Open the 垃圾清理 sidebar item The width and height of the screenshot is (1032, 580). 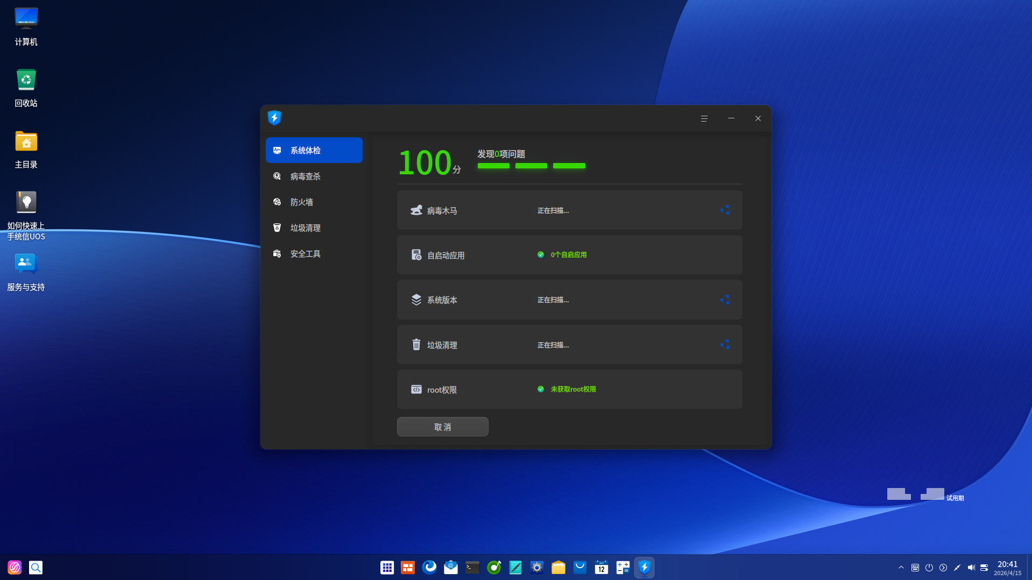pyautogui.click(x=305, y=228)
